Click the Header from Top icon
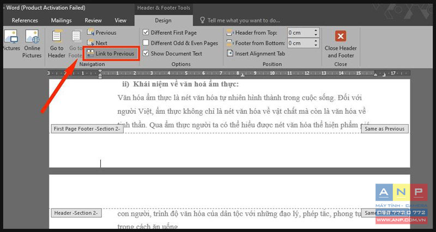 (230, 33)
